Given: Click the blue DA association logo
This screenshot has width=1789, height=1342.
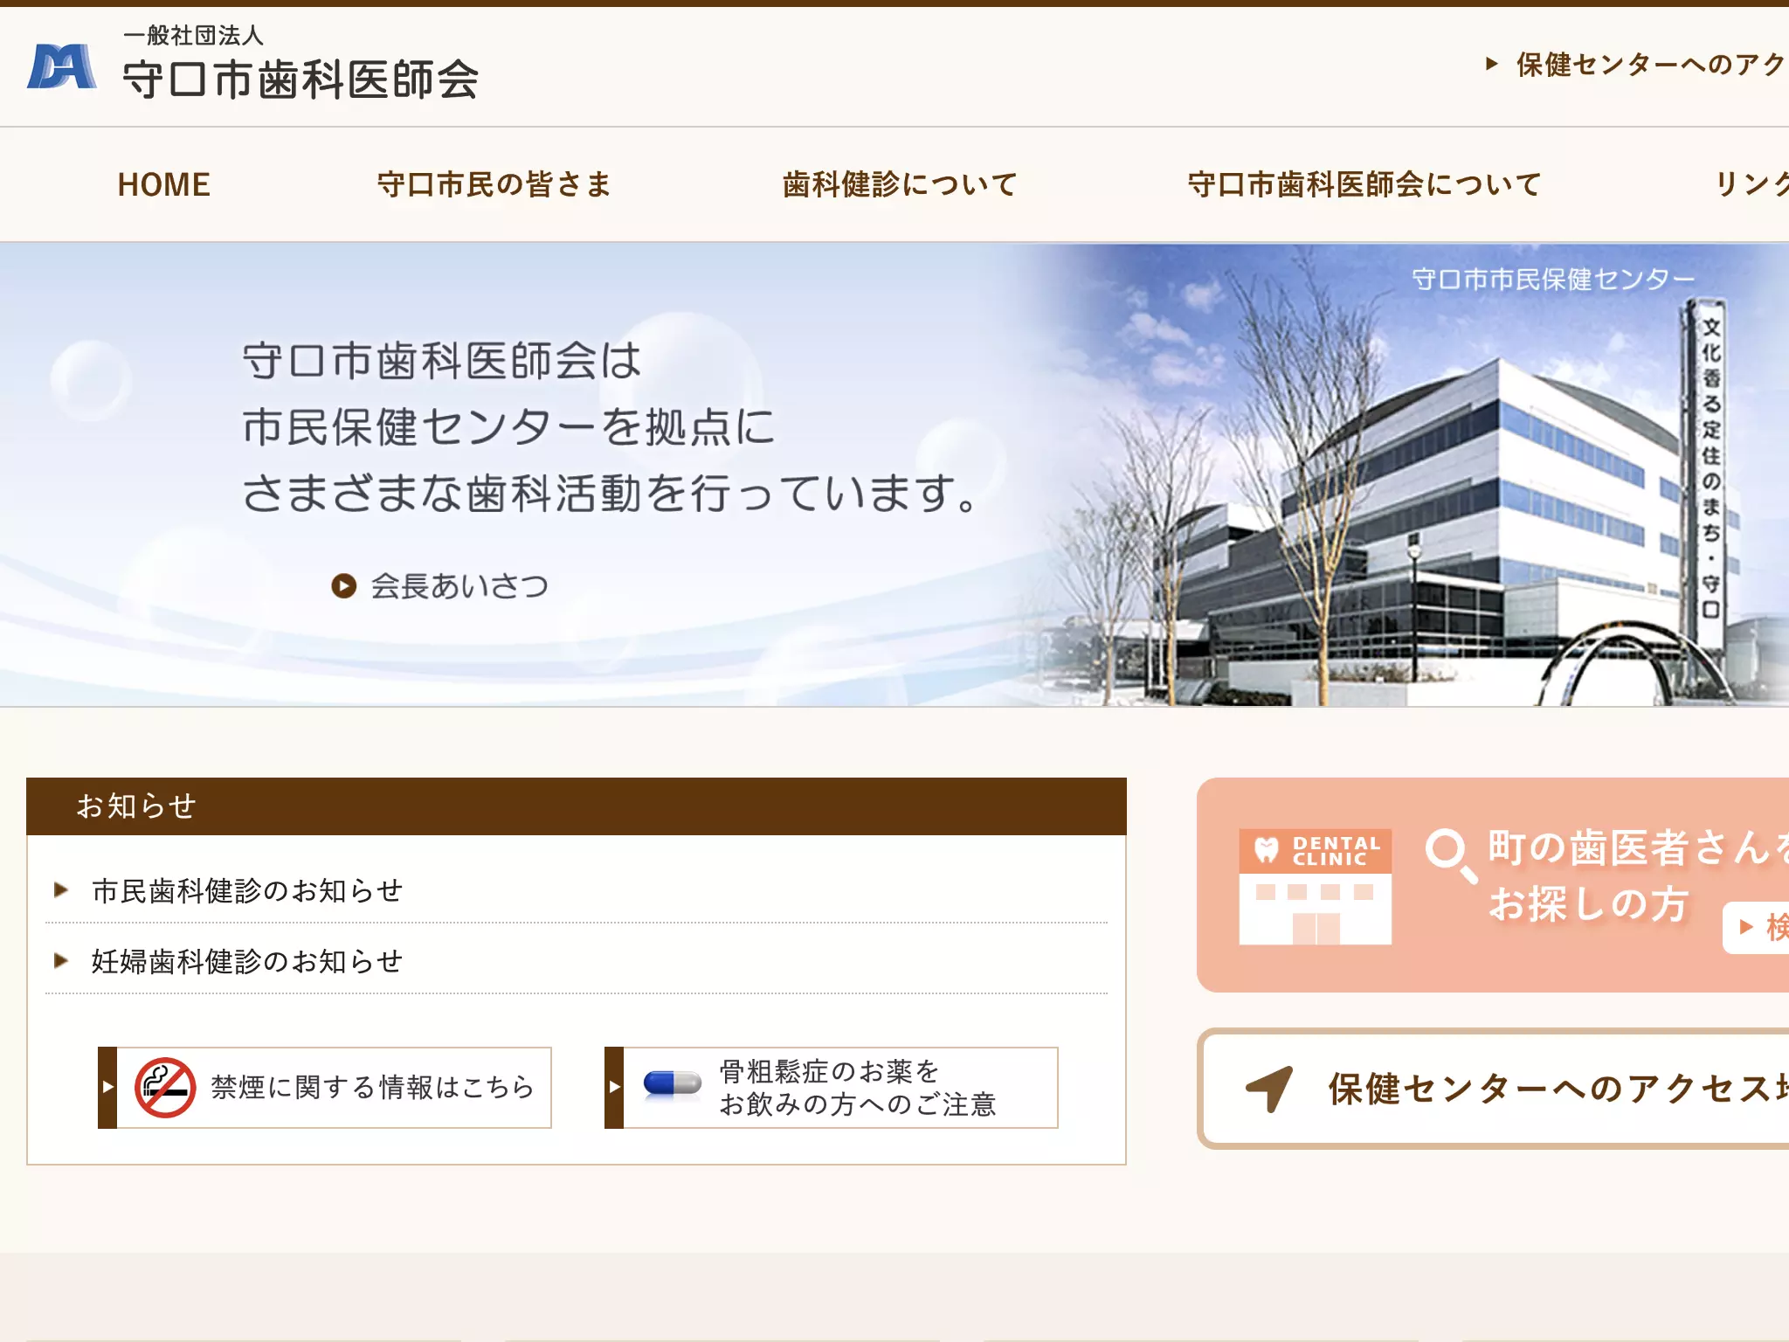Looking at the screenshot, I should click(62, 66).
